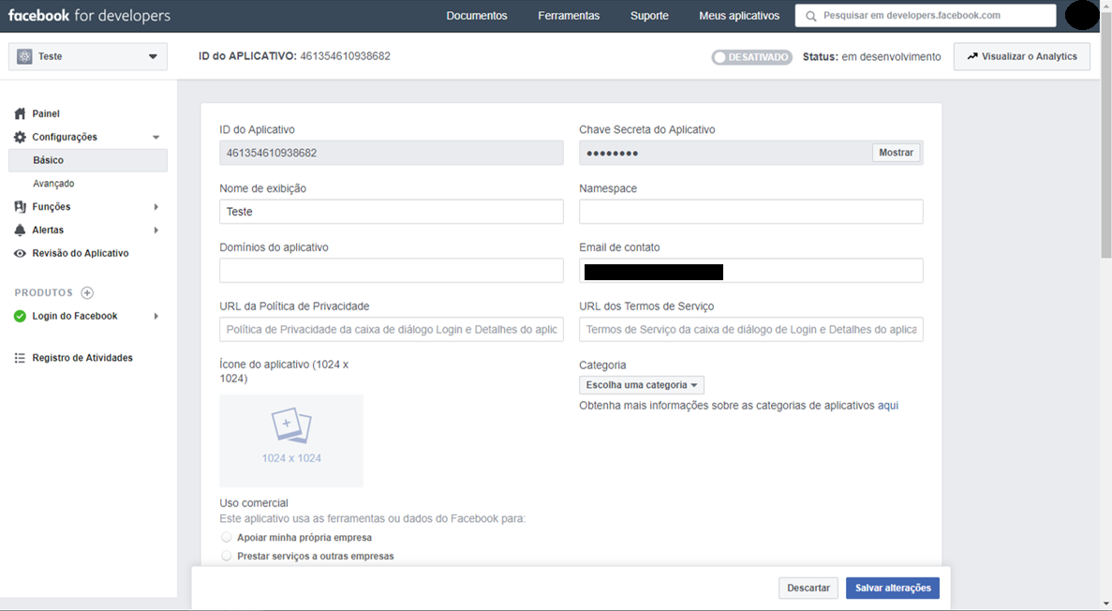
Task: Open the Escolha uma categoria dropdown
Action: (642, 384)
